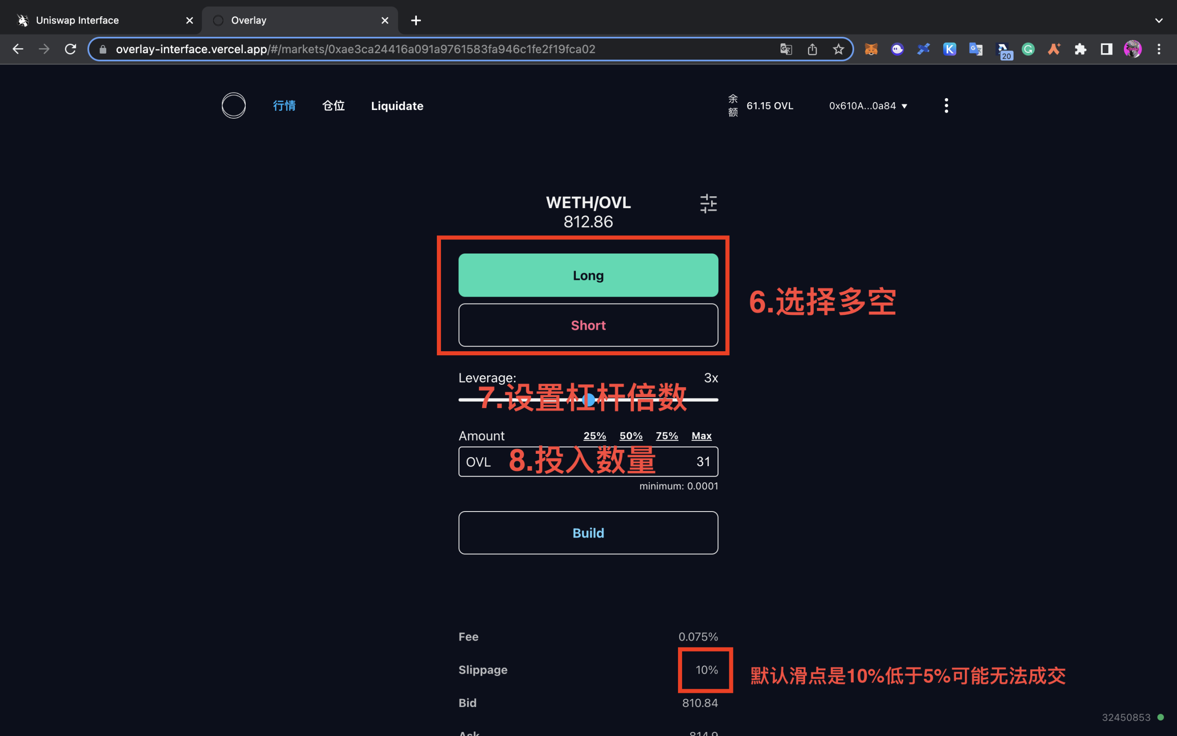This screenshot has width=1177, height=736.
Task: Open a new browser tab
Action: point(416,20)
